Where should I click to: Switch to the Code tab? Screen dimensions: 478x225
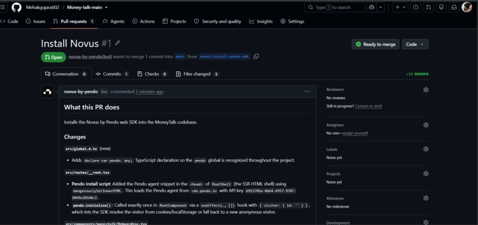coord(9,21)
